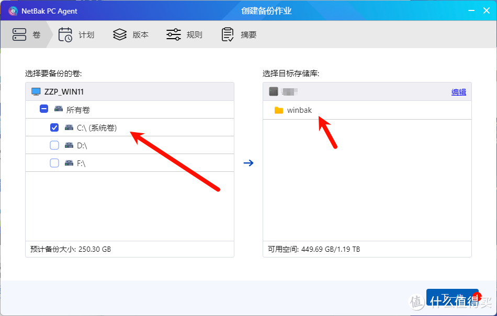
Task: Click the NetBak PC Agent logo icon
Action: (12, 10)
